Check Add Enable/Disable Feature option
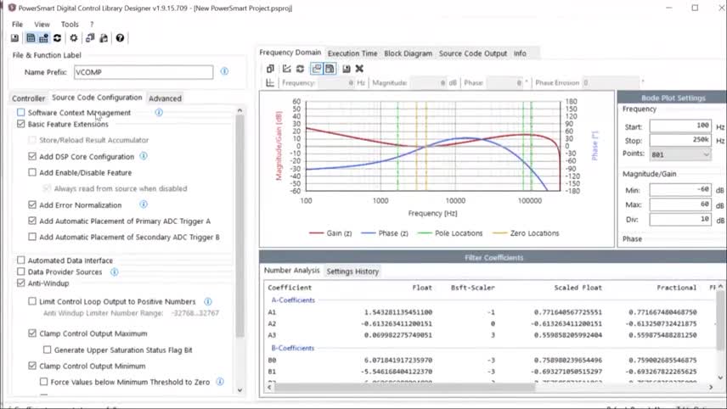This screenshot has width=727, height=409. click(32, 172)
